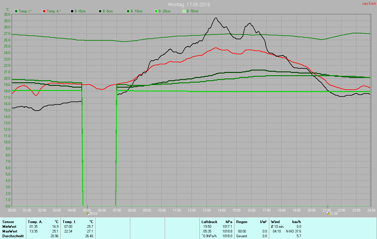Click the "B -5cm" legend label
The image size is (377, 239).
[x=108, y=11]
